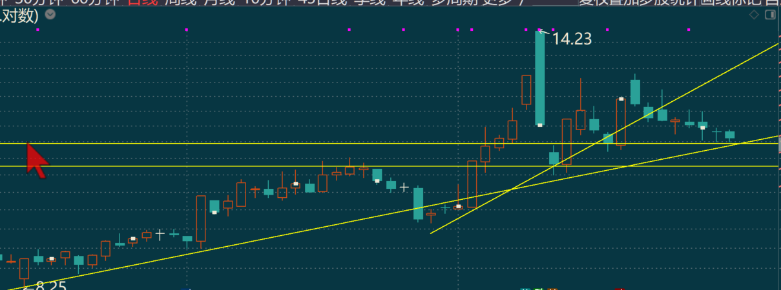The width and height of the screenshot is (781, 290).
Task: Click the diamond icon at chart top-right
Action: coord(753,15)
